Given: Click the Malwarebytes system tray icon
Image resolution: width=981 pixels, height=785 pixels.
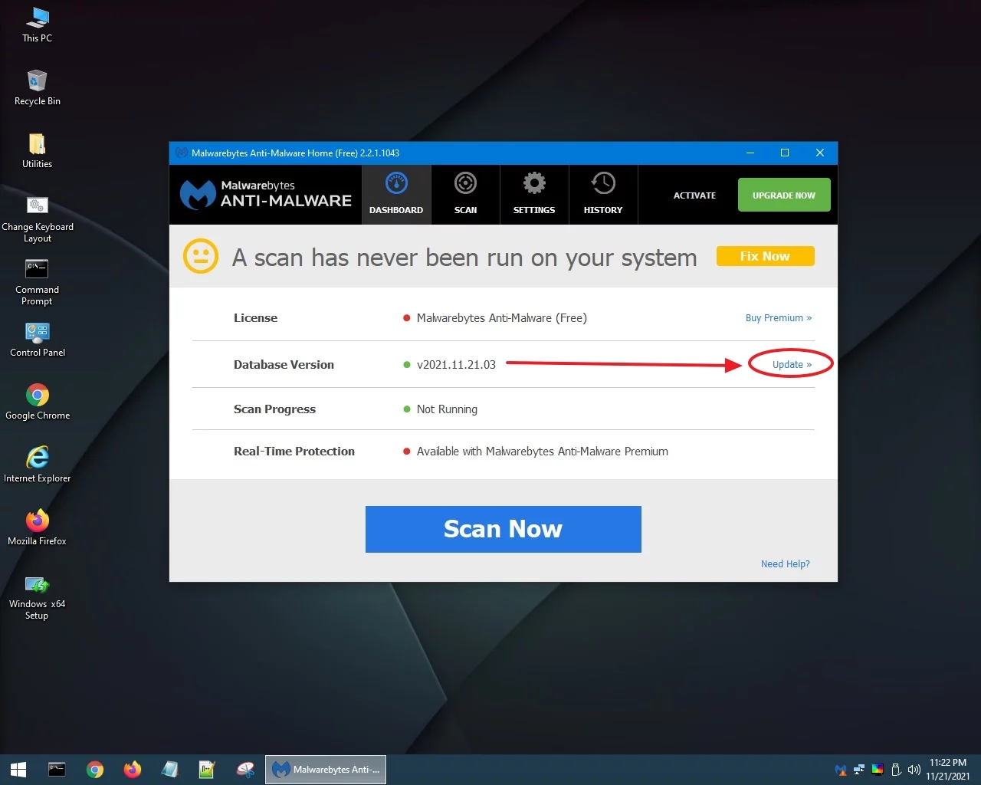Looking at the screenshot, I should click(841, 770).
